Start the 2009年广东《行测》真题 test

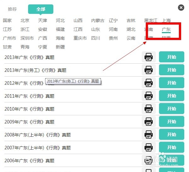[172, 122]
